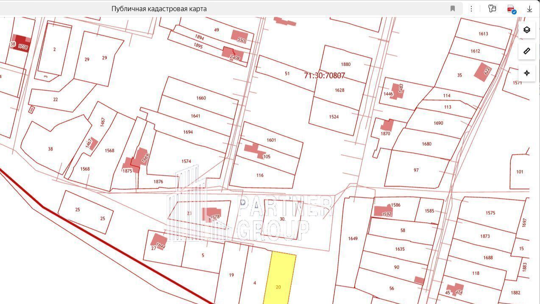Open the map layers switcher
The height and width of the screenshot is (304, 540).
point(526,30)
